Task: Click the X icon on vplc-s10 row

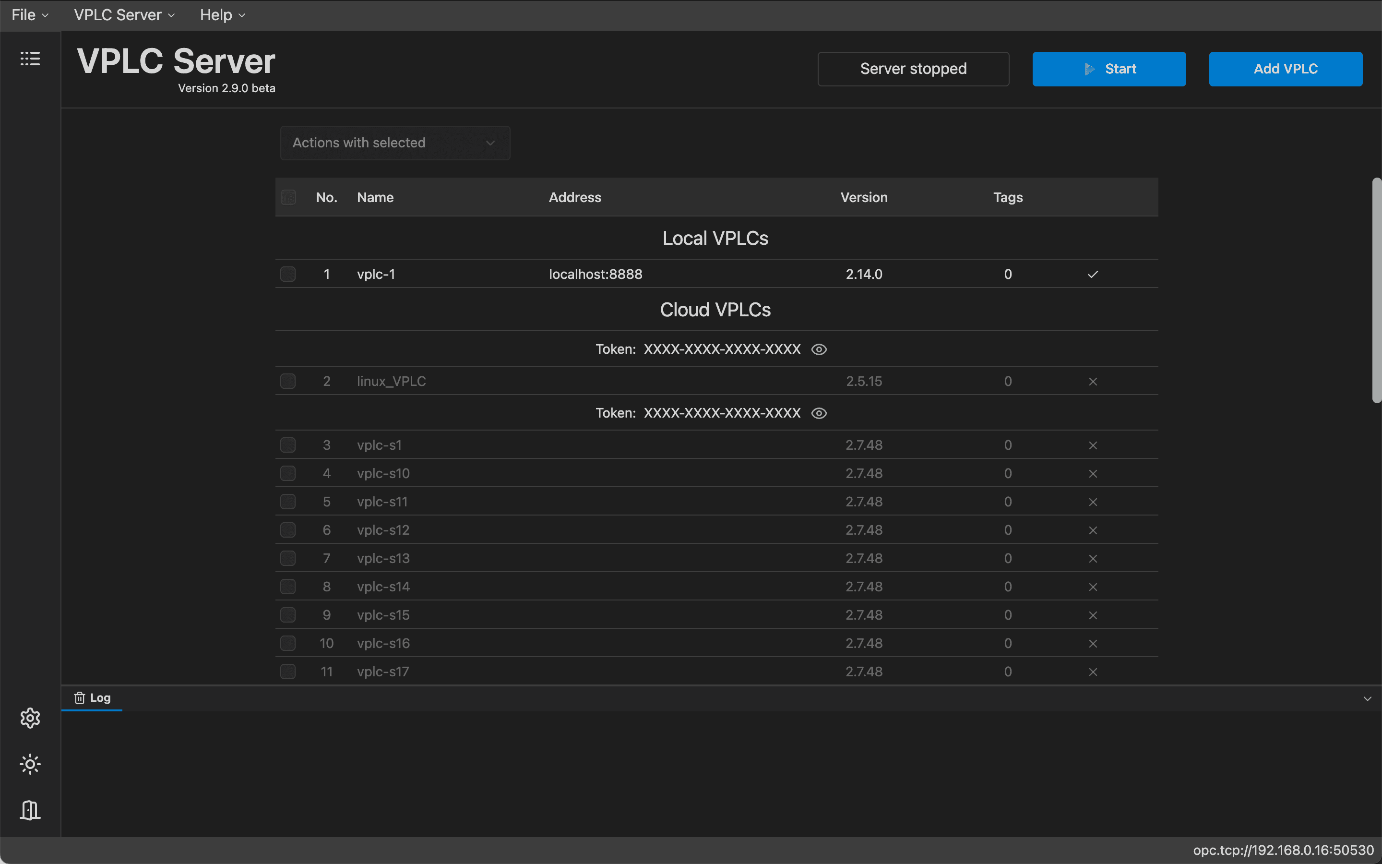Action: coord(1093,474)
